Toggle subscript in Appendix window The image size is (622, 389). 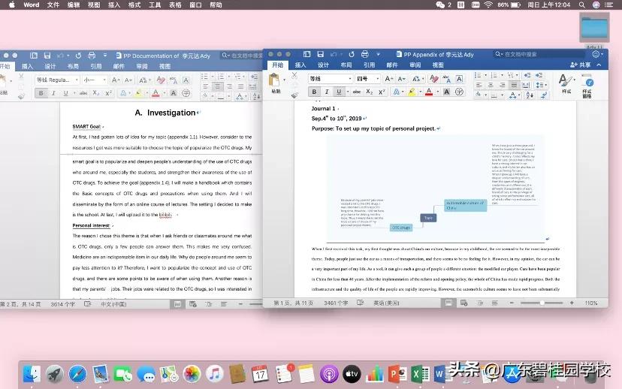pos(370,92)
